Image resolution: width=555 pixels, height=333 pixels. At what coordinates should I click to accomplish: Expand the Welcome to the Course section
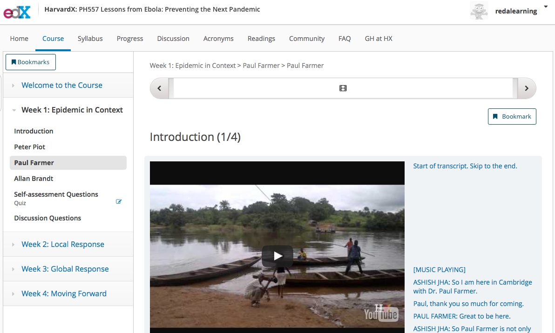(x=62, y=85)
